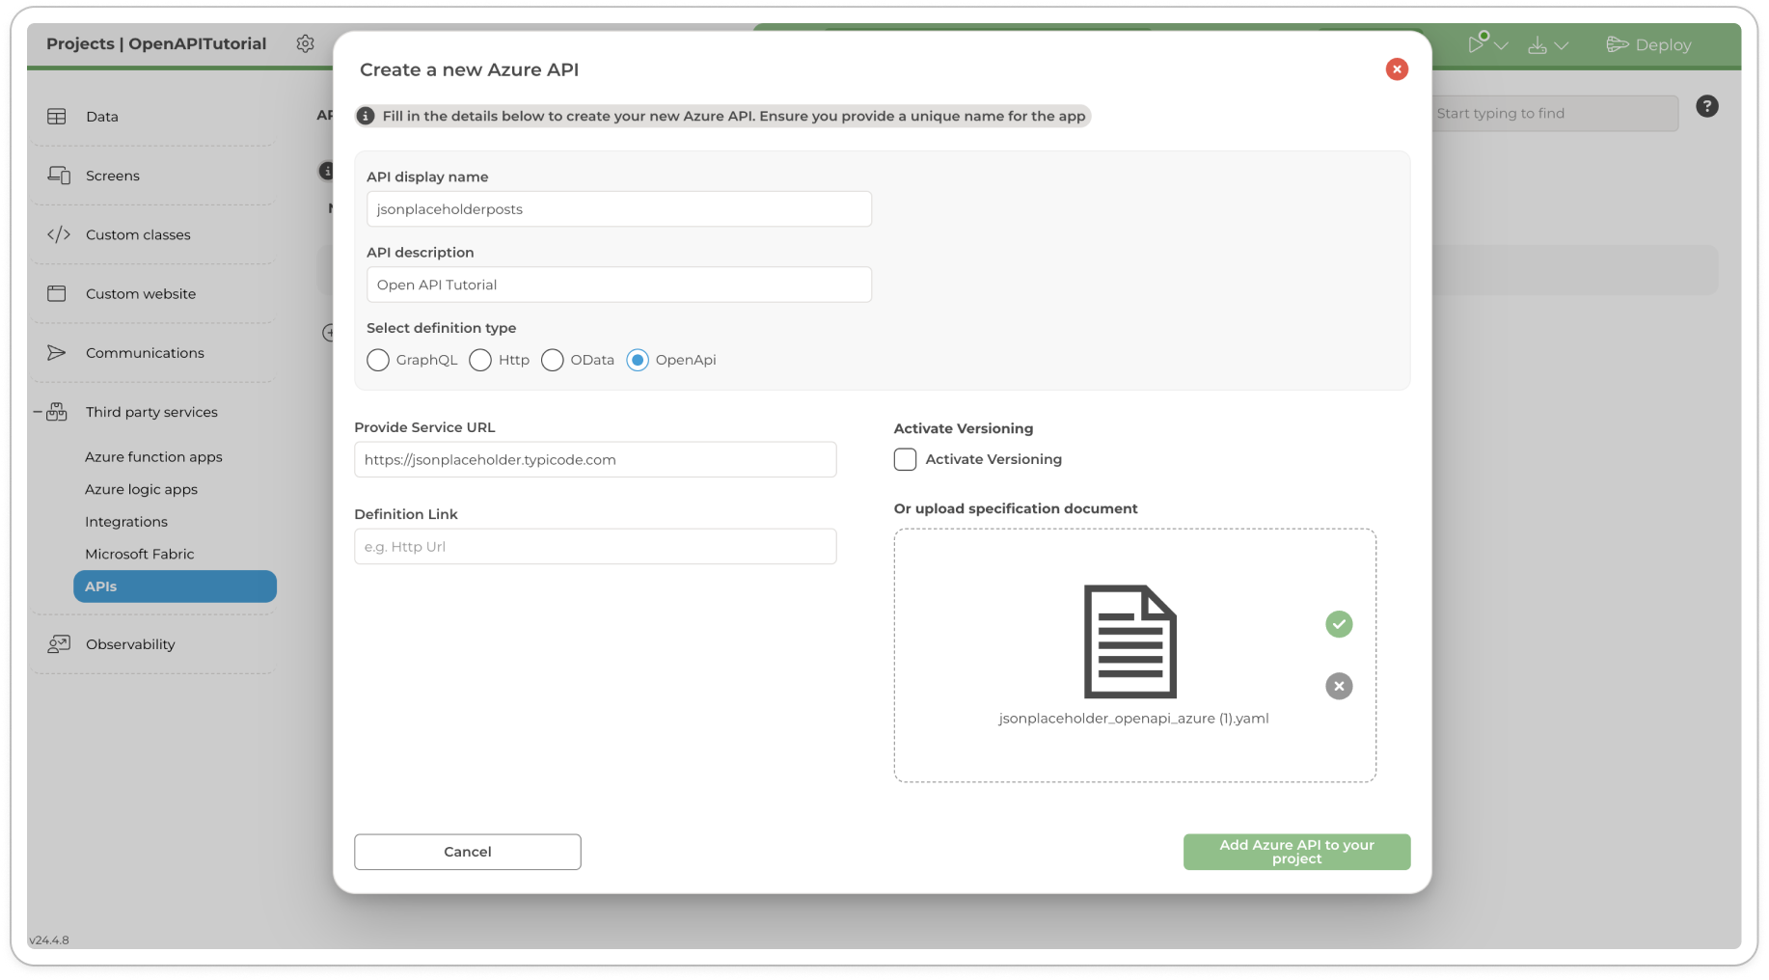
Task: Select the Http definition type radio
Action: [x=480, y=360]
